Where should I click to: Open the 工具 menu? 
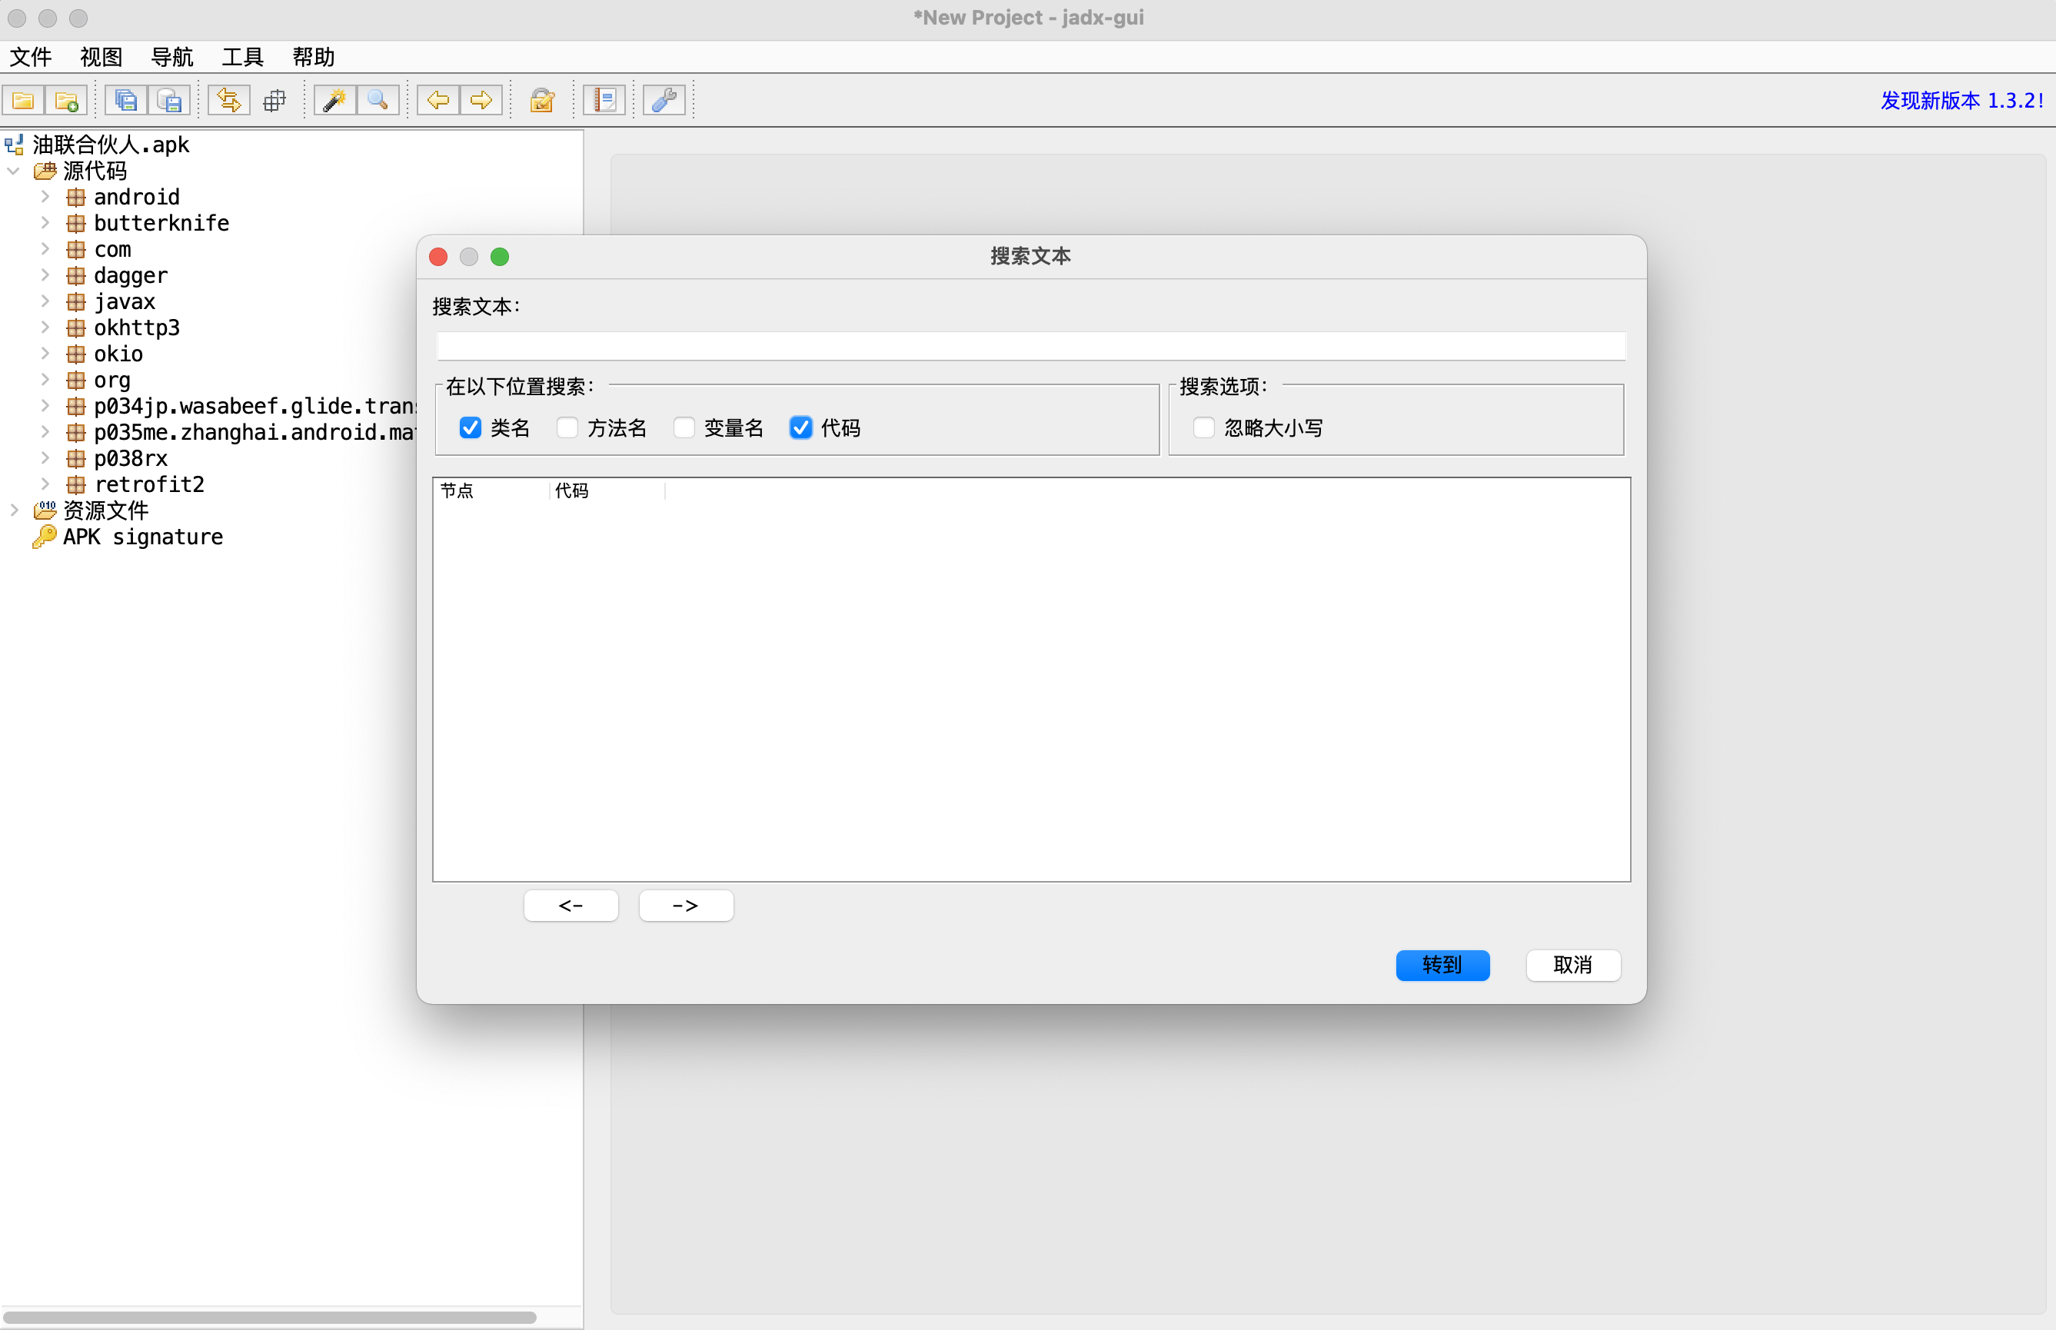click(241, 57)
